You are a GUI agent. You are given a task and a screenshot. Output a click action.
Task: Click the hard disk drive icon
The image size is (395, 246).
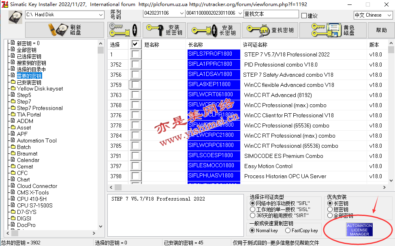click(x=15, y=17)
